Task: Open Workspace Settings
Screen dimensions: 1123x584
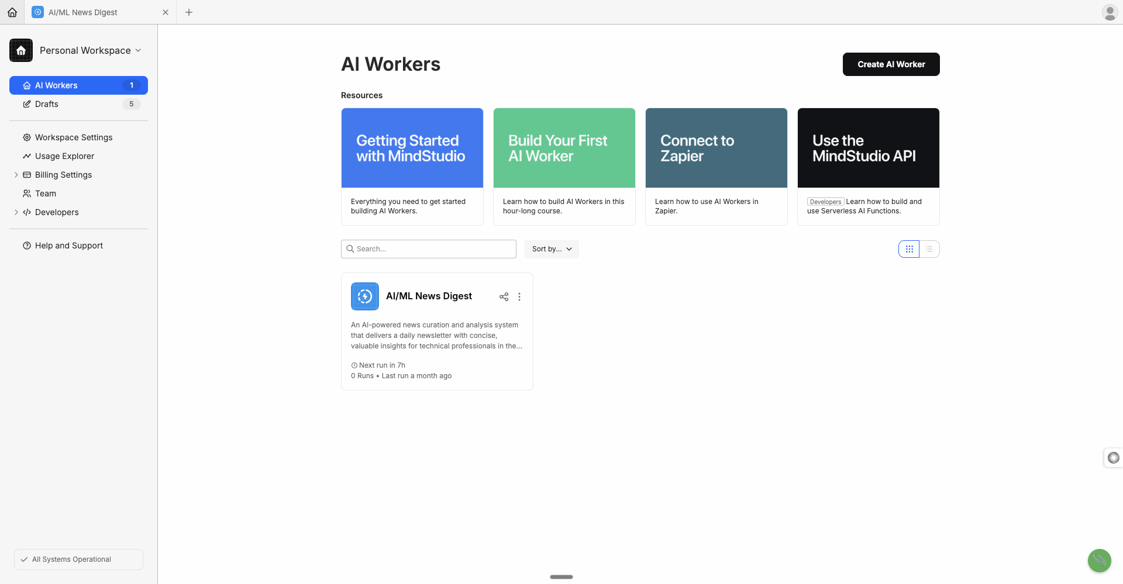Action: 73,137
